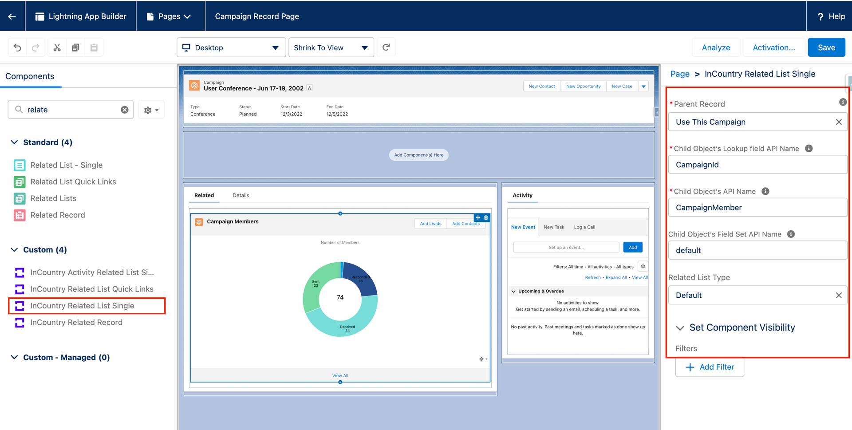Click the Undo icon in the toolbar

(16, 47)
